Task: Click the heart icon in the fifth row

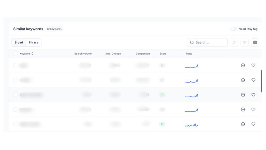Action: click(253, 124)
